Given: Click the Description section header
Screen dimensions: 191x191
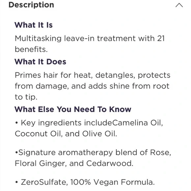Looking at the screenshot, I should 31,5.
